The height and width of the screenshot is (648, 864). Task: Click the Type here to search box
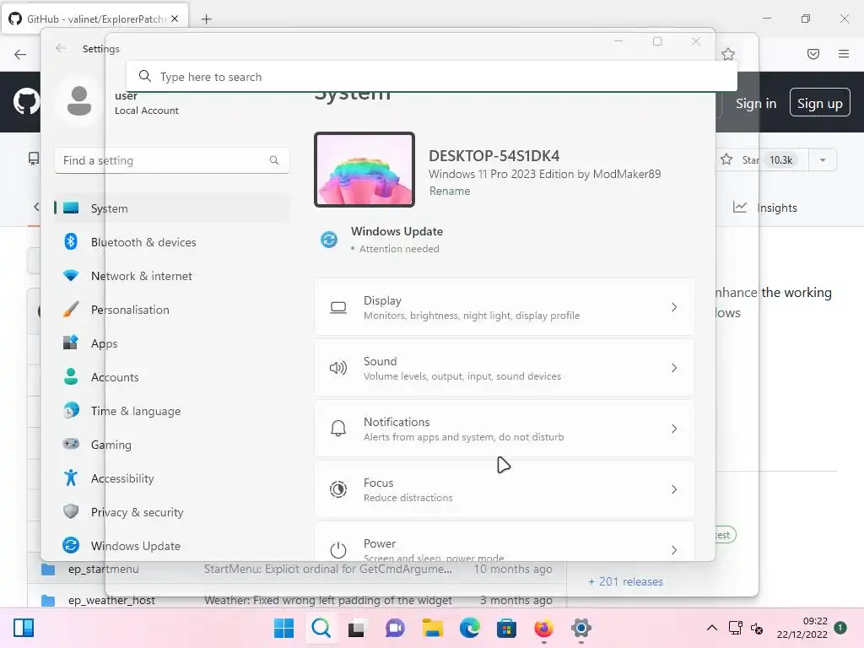point(431,77)
